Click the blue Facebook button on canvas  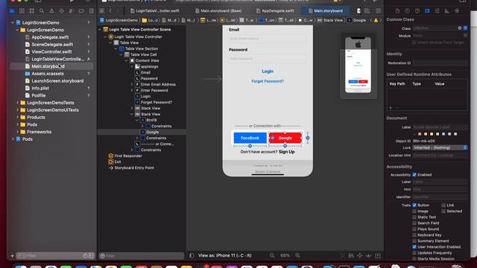tap(250, 138)
